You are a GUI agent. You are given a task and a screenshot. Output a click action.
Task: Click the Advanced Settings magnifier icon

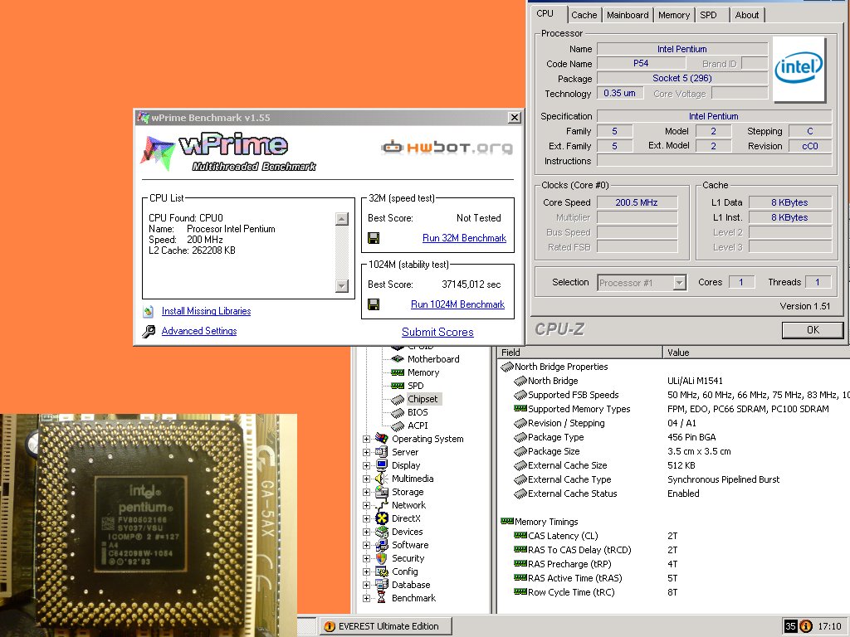click(149, 331)
